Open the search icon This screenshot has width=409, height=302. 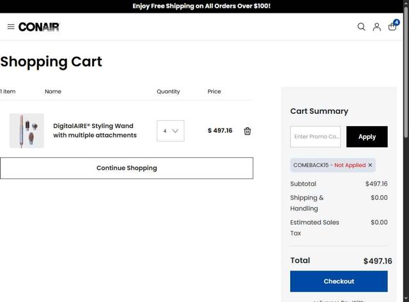pos(361,27)
